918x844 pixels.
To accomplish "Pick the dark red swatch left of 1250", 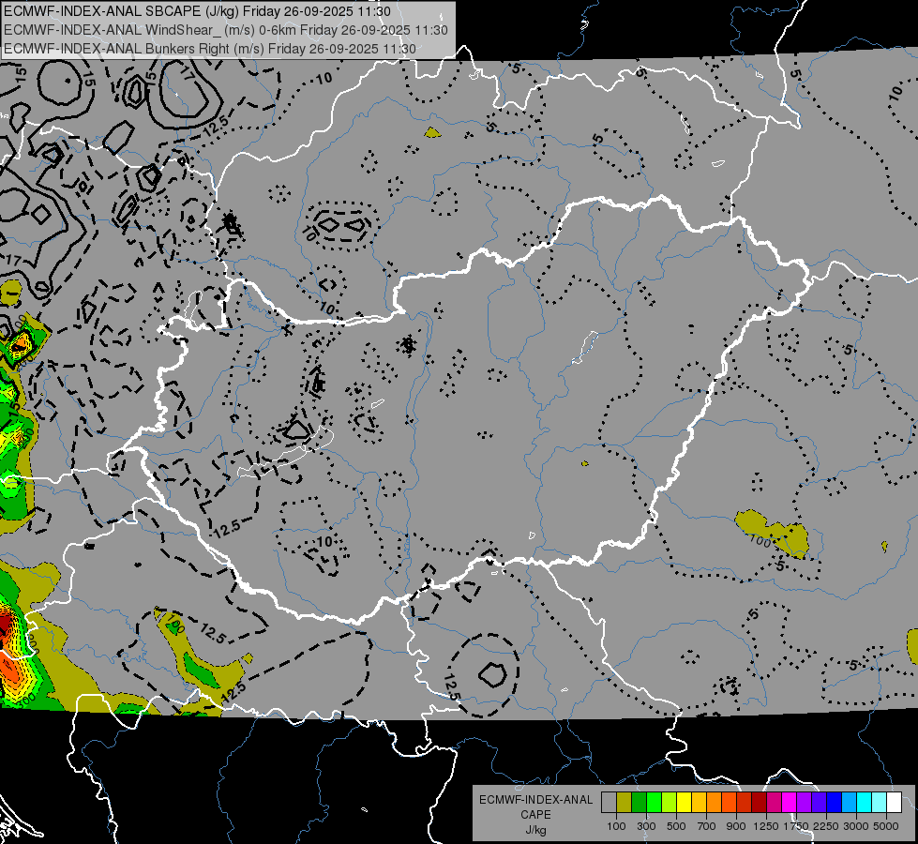I will pyautogui.click(x=760, y=803).
